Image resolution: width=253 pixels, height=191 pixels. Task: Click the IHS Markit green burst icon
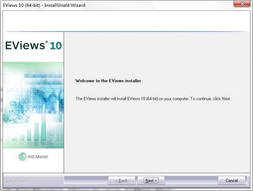[x=22, y=157]
